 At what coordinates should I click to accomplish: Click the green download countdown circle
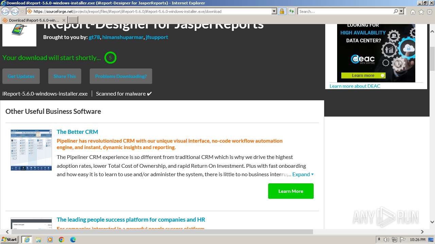coord(110,58)
